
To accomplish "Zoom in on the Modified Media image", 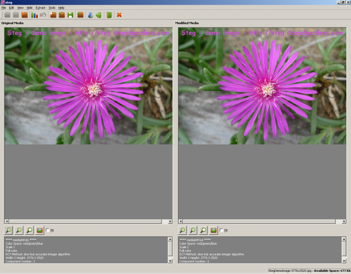I will pyautogui.click(x=183, y=230).
